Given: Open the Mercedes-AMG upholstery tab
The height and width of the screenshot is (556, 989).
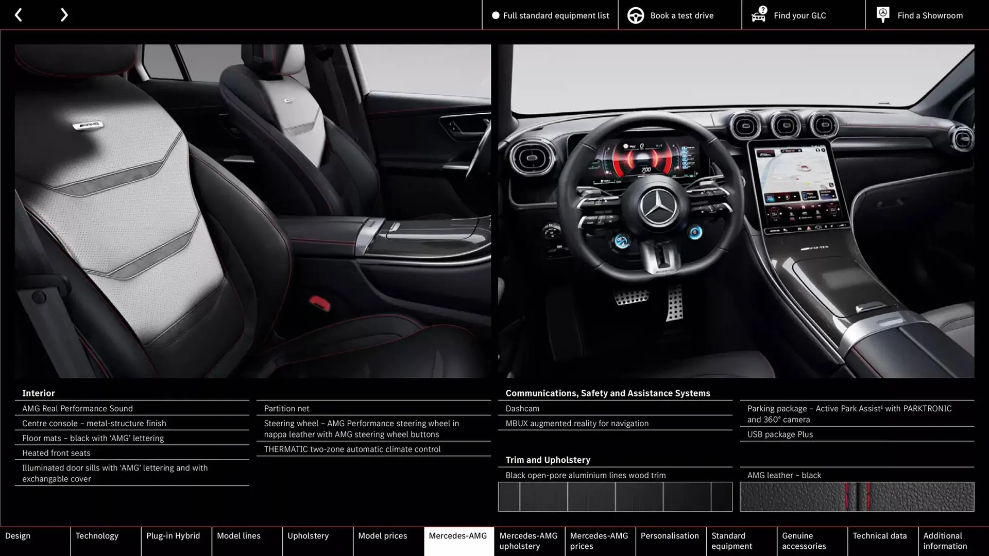Looking at the screenshot, I should click(x=530, y=541).
